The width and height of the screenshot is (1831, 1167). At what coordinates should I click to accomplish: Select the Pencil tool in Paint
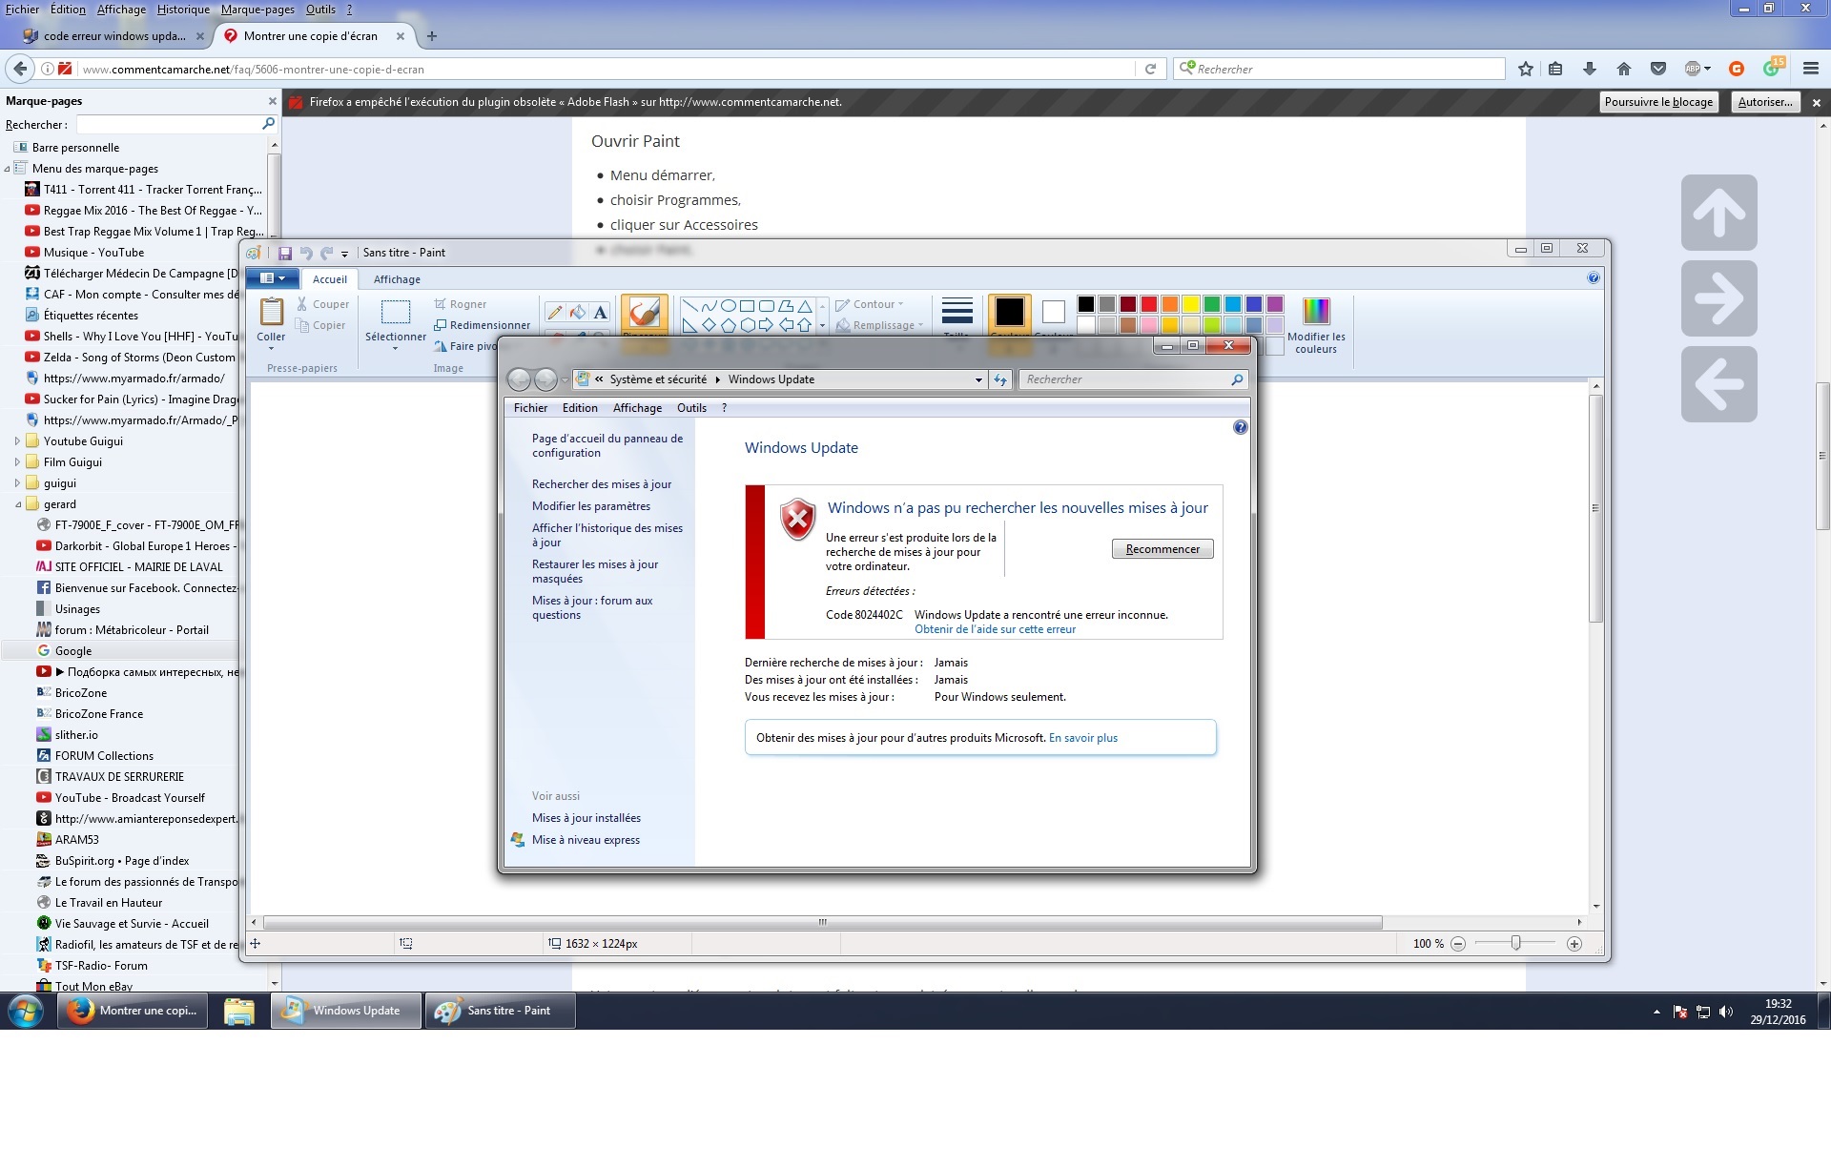[555, 312]
